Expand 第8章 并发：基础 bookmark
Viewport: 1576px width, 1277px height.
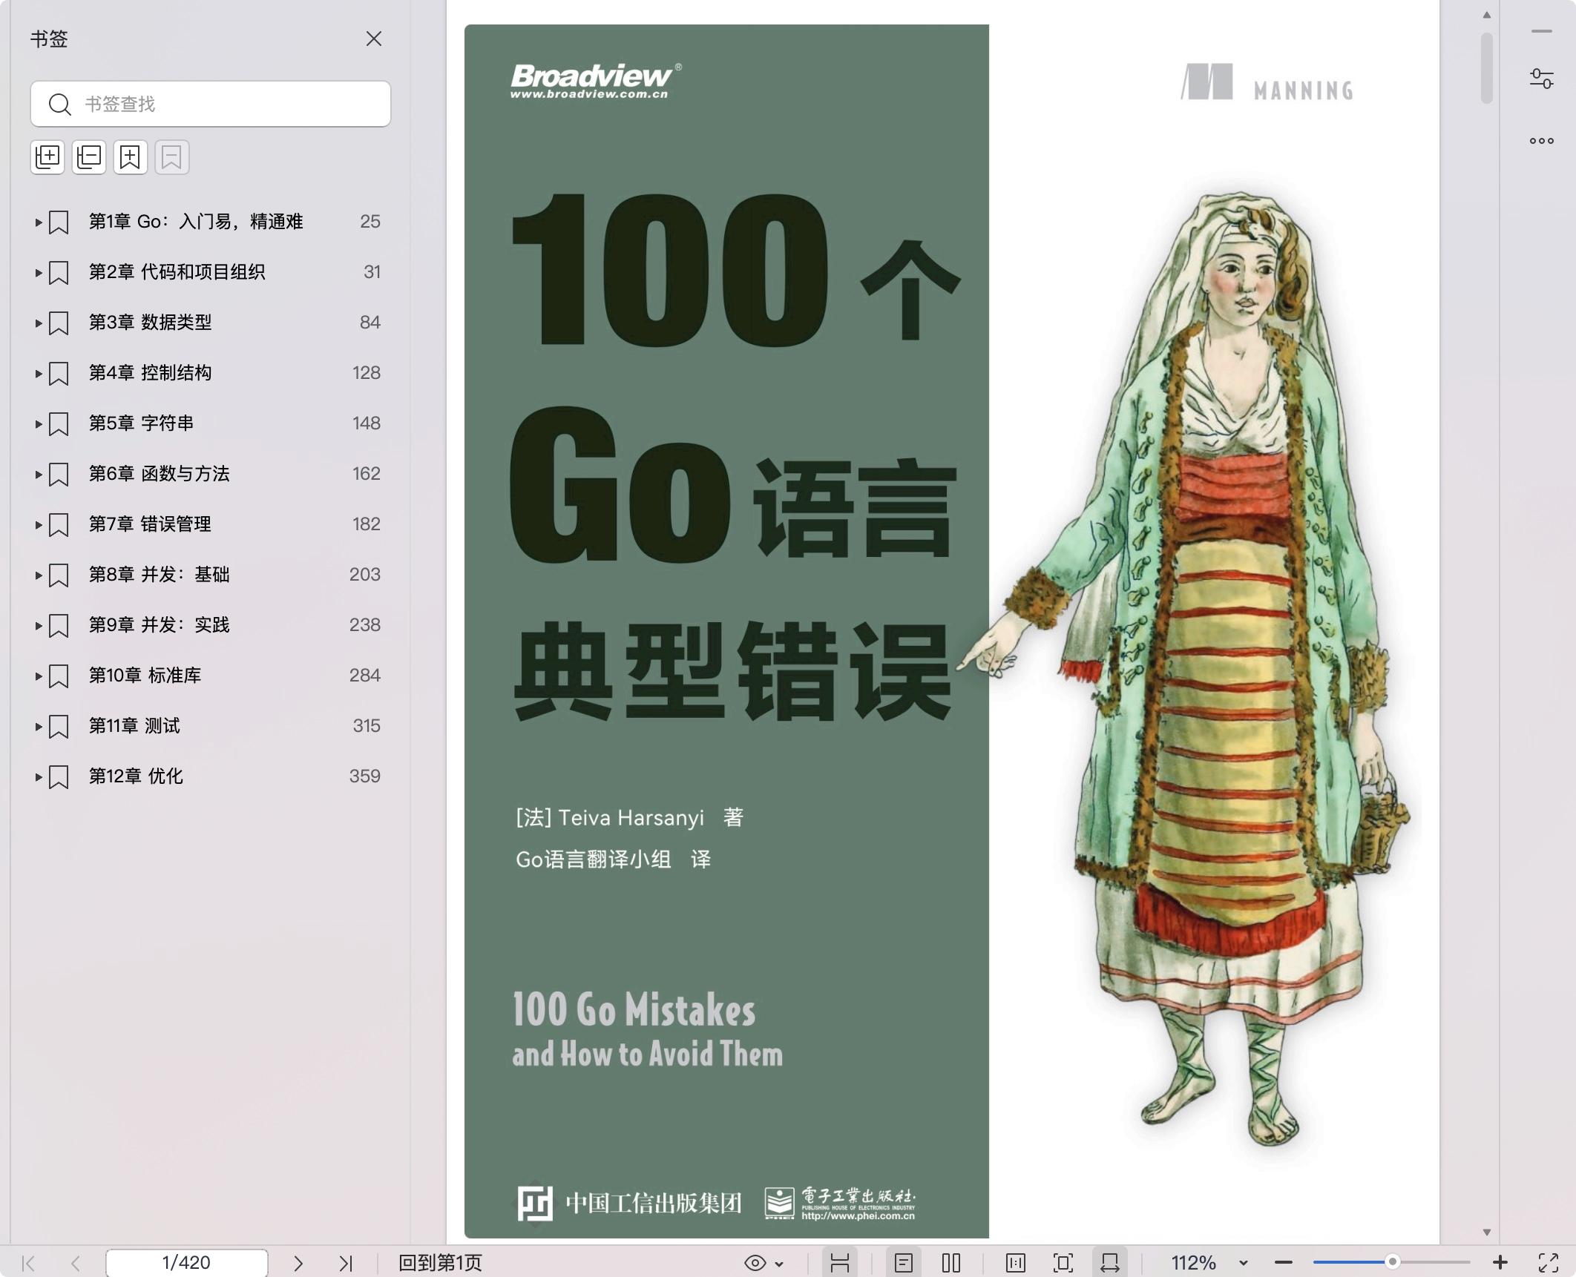(38, 575)
